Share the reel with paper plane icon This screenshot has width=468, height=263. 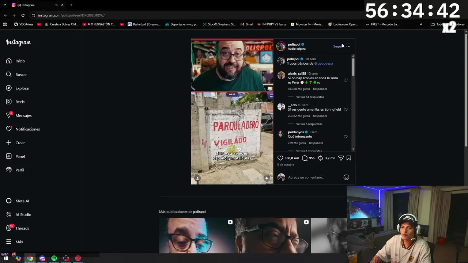[x=341, y=158]
